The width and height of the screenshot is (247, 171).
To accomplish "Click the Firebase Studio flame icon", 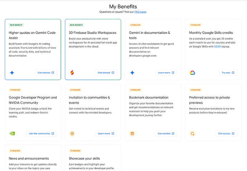I will (72, 73).
